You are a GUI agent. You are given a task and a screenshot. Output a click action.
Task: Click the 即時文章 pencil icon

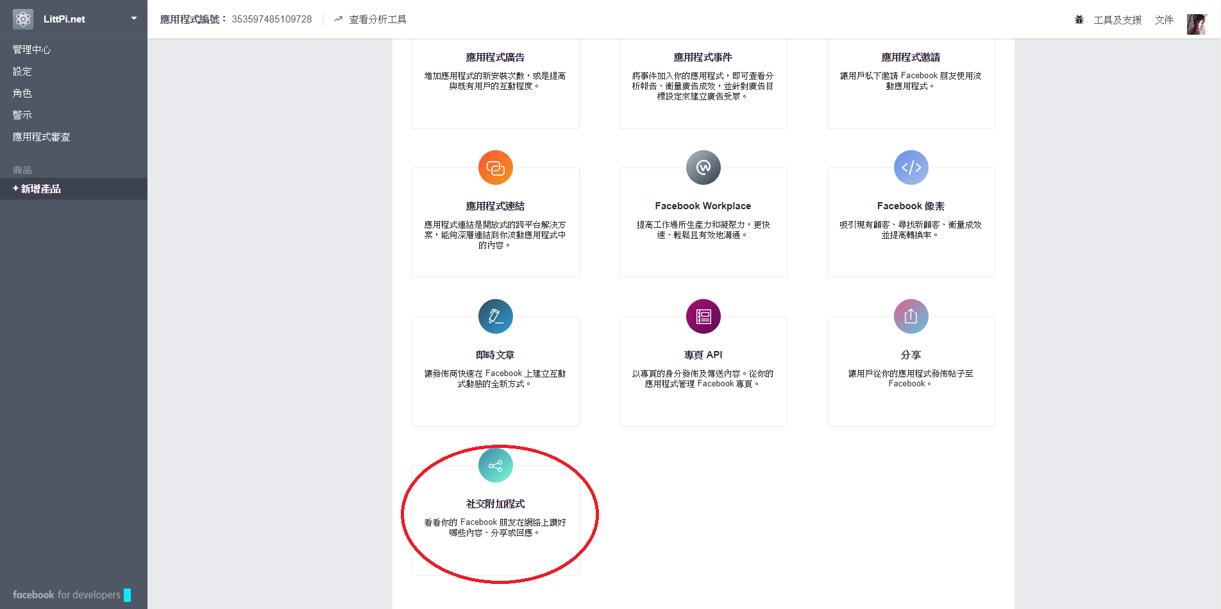point(496,316)
